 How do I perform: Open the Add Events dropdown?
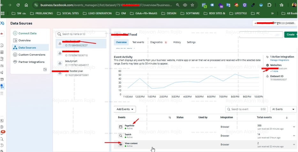click(x=125, y=109)
